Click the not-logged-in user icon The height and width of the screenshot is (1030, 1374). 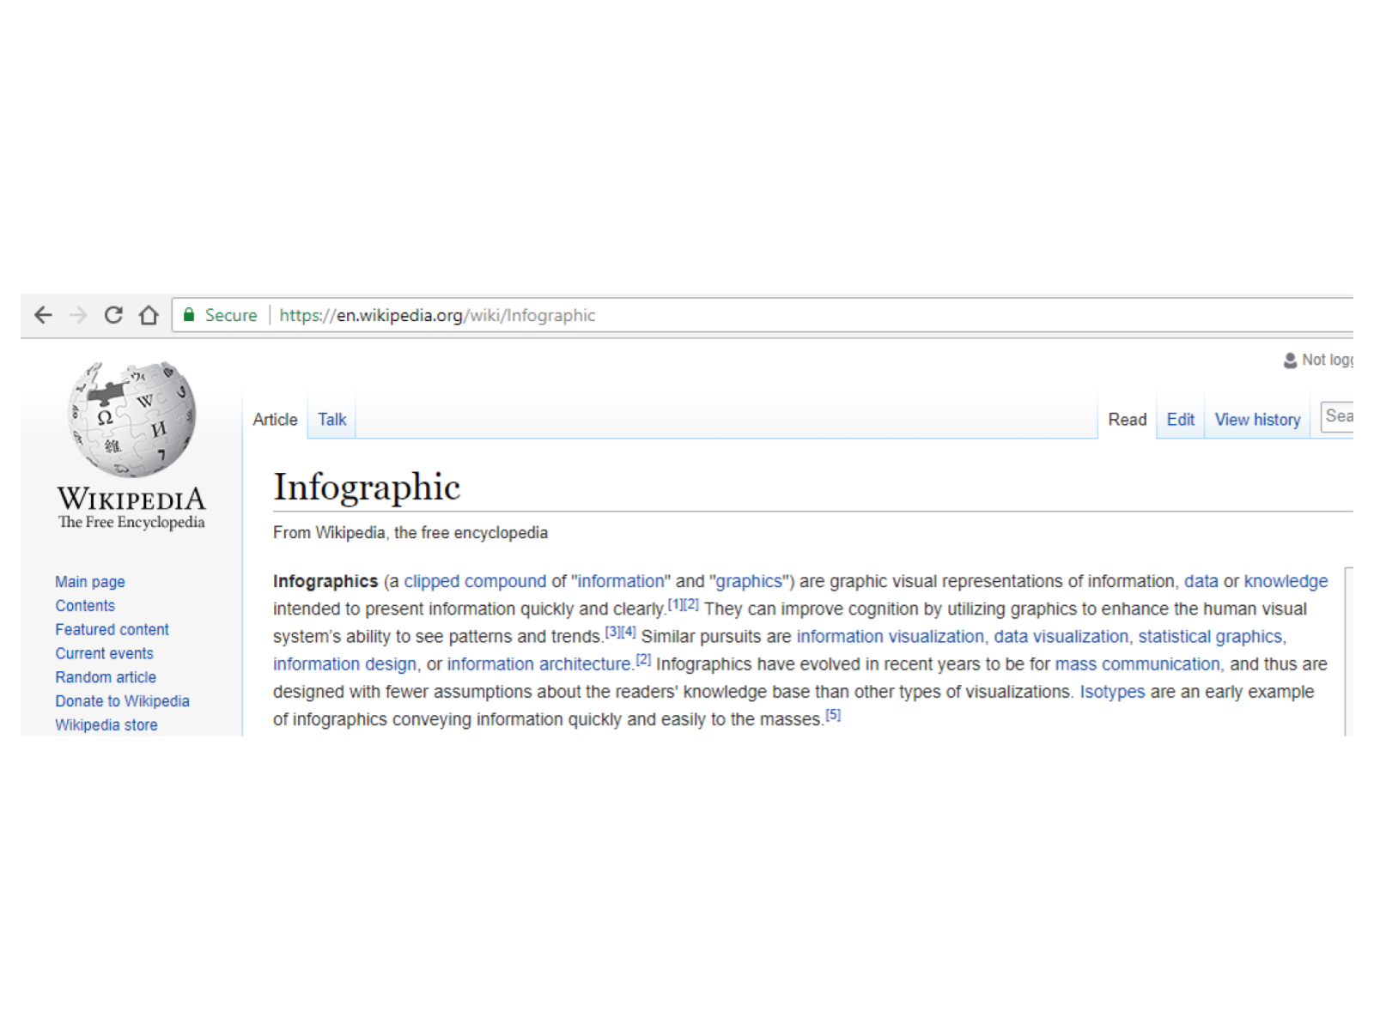point(1290,360)
